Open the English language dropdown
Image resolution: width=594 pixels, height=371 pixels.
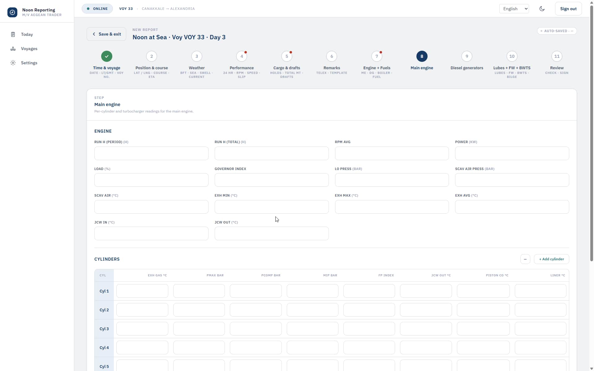(514, 9)
